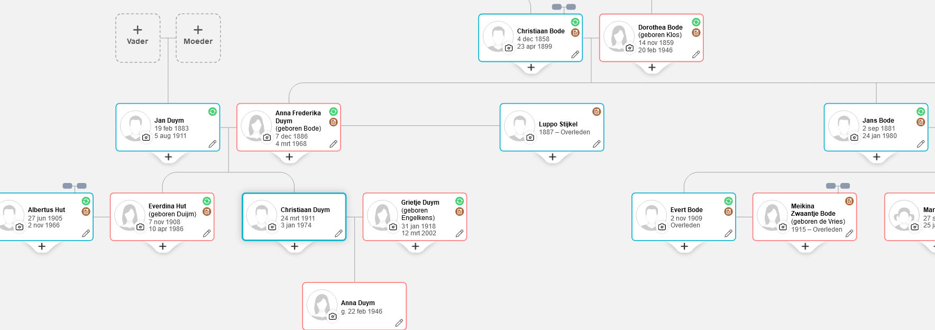Click the camera icon on Evert Bode
935x330 pixels.
[x=662, y=227]
